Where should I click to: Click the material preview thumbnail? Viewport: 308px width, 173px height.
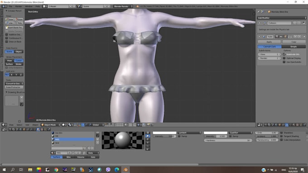tap(123, 140)
